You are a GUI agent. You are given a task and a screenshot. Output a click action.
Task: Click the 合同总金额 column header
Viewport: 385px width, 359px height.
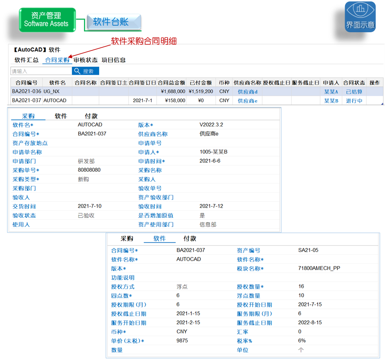pos(171,83)
